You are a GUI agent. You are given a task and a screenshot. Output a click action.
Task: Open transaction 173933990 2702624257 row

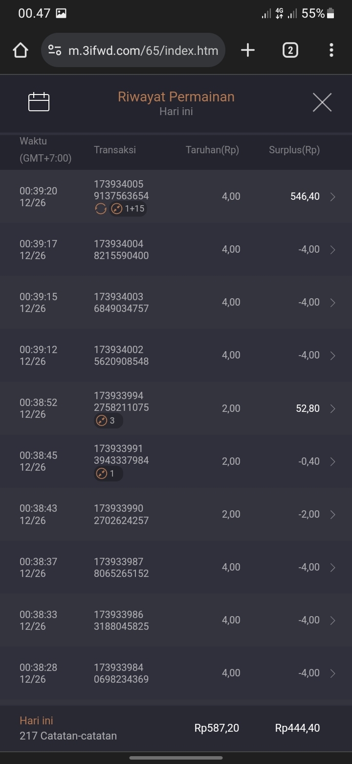coord(121,515)
